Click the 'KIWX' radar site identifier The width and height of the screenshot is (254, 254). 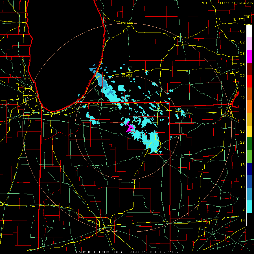135,252
